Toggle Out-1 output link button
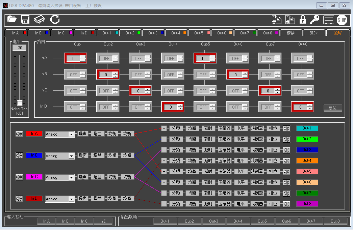 [x=165, y=221]
